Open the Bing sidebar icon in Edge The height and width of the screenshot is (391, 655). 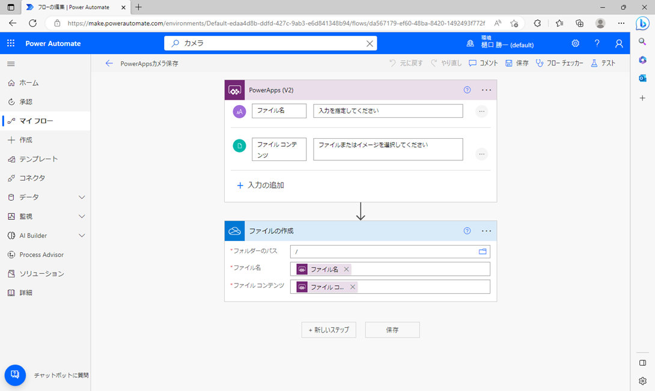point(642,23)
